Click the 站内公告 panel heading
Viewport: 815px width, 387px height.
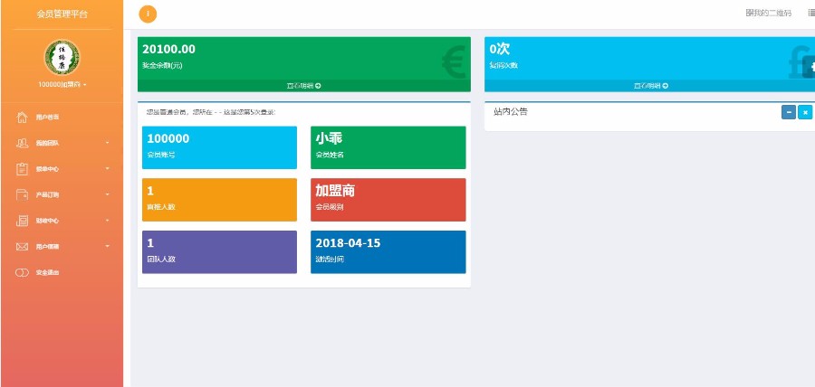(x=511, y=111)
